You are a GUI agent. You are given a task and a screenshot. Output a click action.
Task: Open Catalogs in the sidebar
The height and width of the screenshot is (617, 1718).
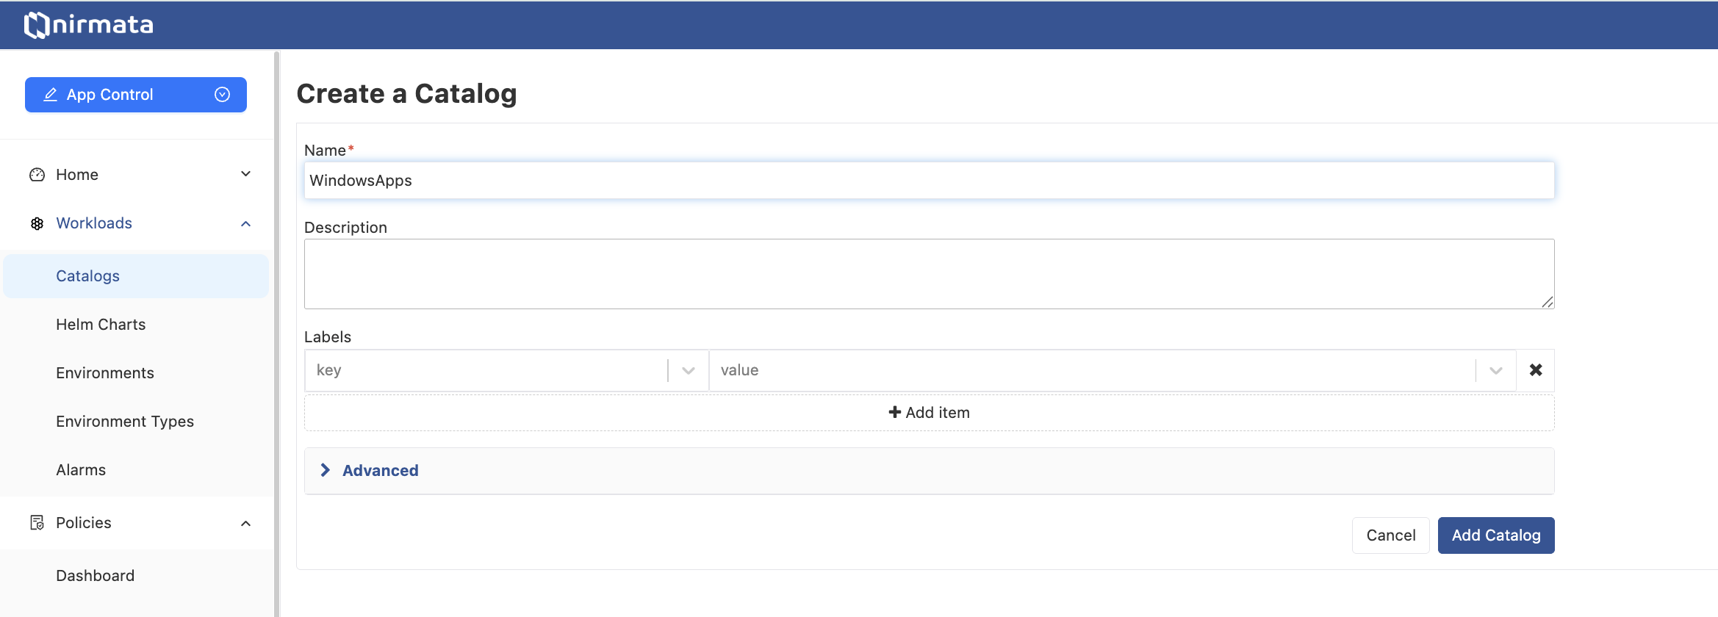point(136,276)
